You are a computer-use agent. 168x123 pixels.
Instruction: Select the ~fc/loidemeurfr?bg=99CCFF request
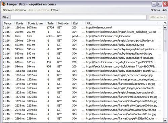tap(82, 66)
